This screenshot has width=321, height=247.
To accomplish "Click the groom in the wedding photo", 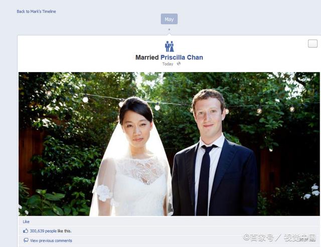I will click(214, 153).
